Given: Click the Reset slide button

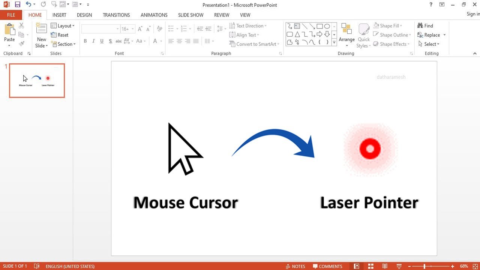Looking at the screenshot, I should pyautogui.click(x=60, y=35).
